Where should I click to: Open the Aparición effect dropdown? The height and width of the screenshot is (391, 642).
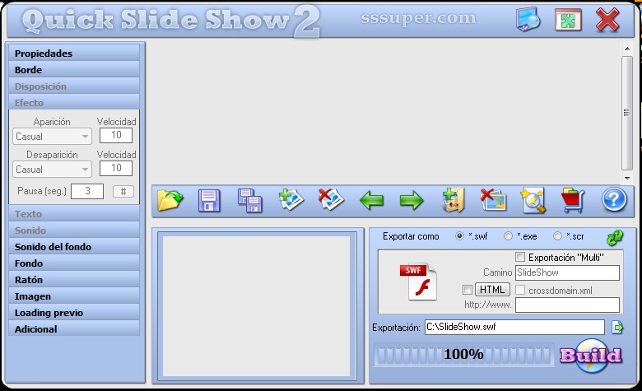pyautogui.click(x=52, y=137)
